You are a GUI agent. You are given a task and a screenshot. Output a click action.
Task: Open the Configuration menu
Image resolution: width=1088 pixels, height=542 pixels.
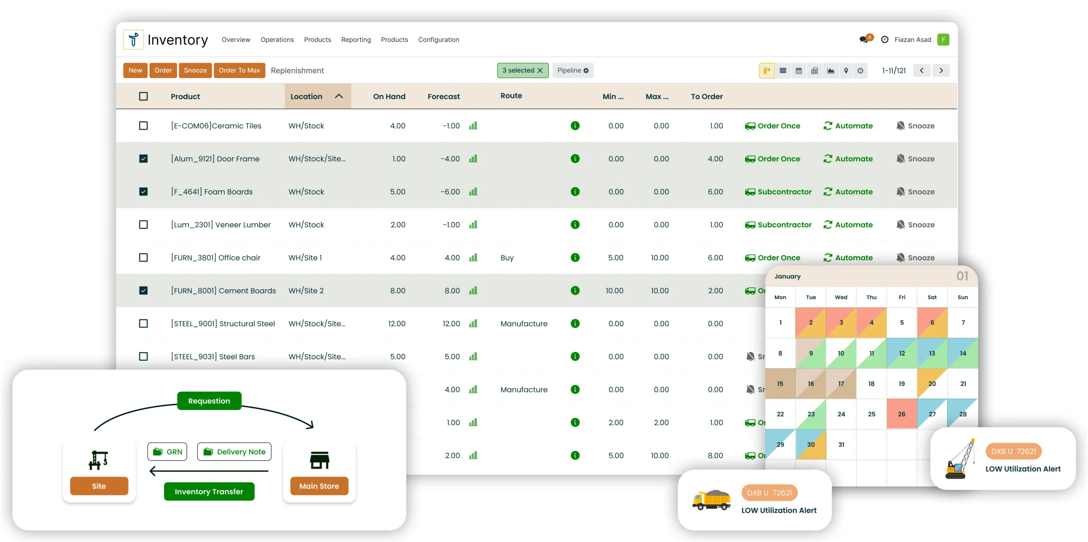tap(438, 40)
